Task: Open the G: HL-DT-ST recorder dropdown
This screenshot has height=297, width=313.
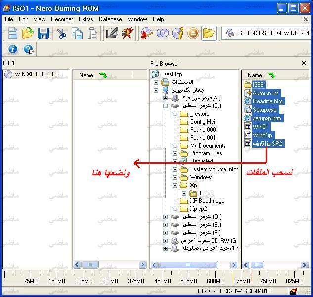Action: (267, 33)
